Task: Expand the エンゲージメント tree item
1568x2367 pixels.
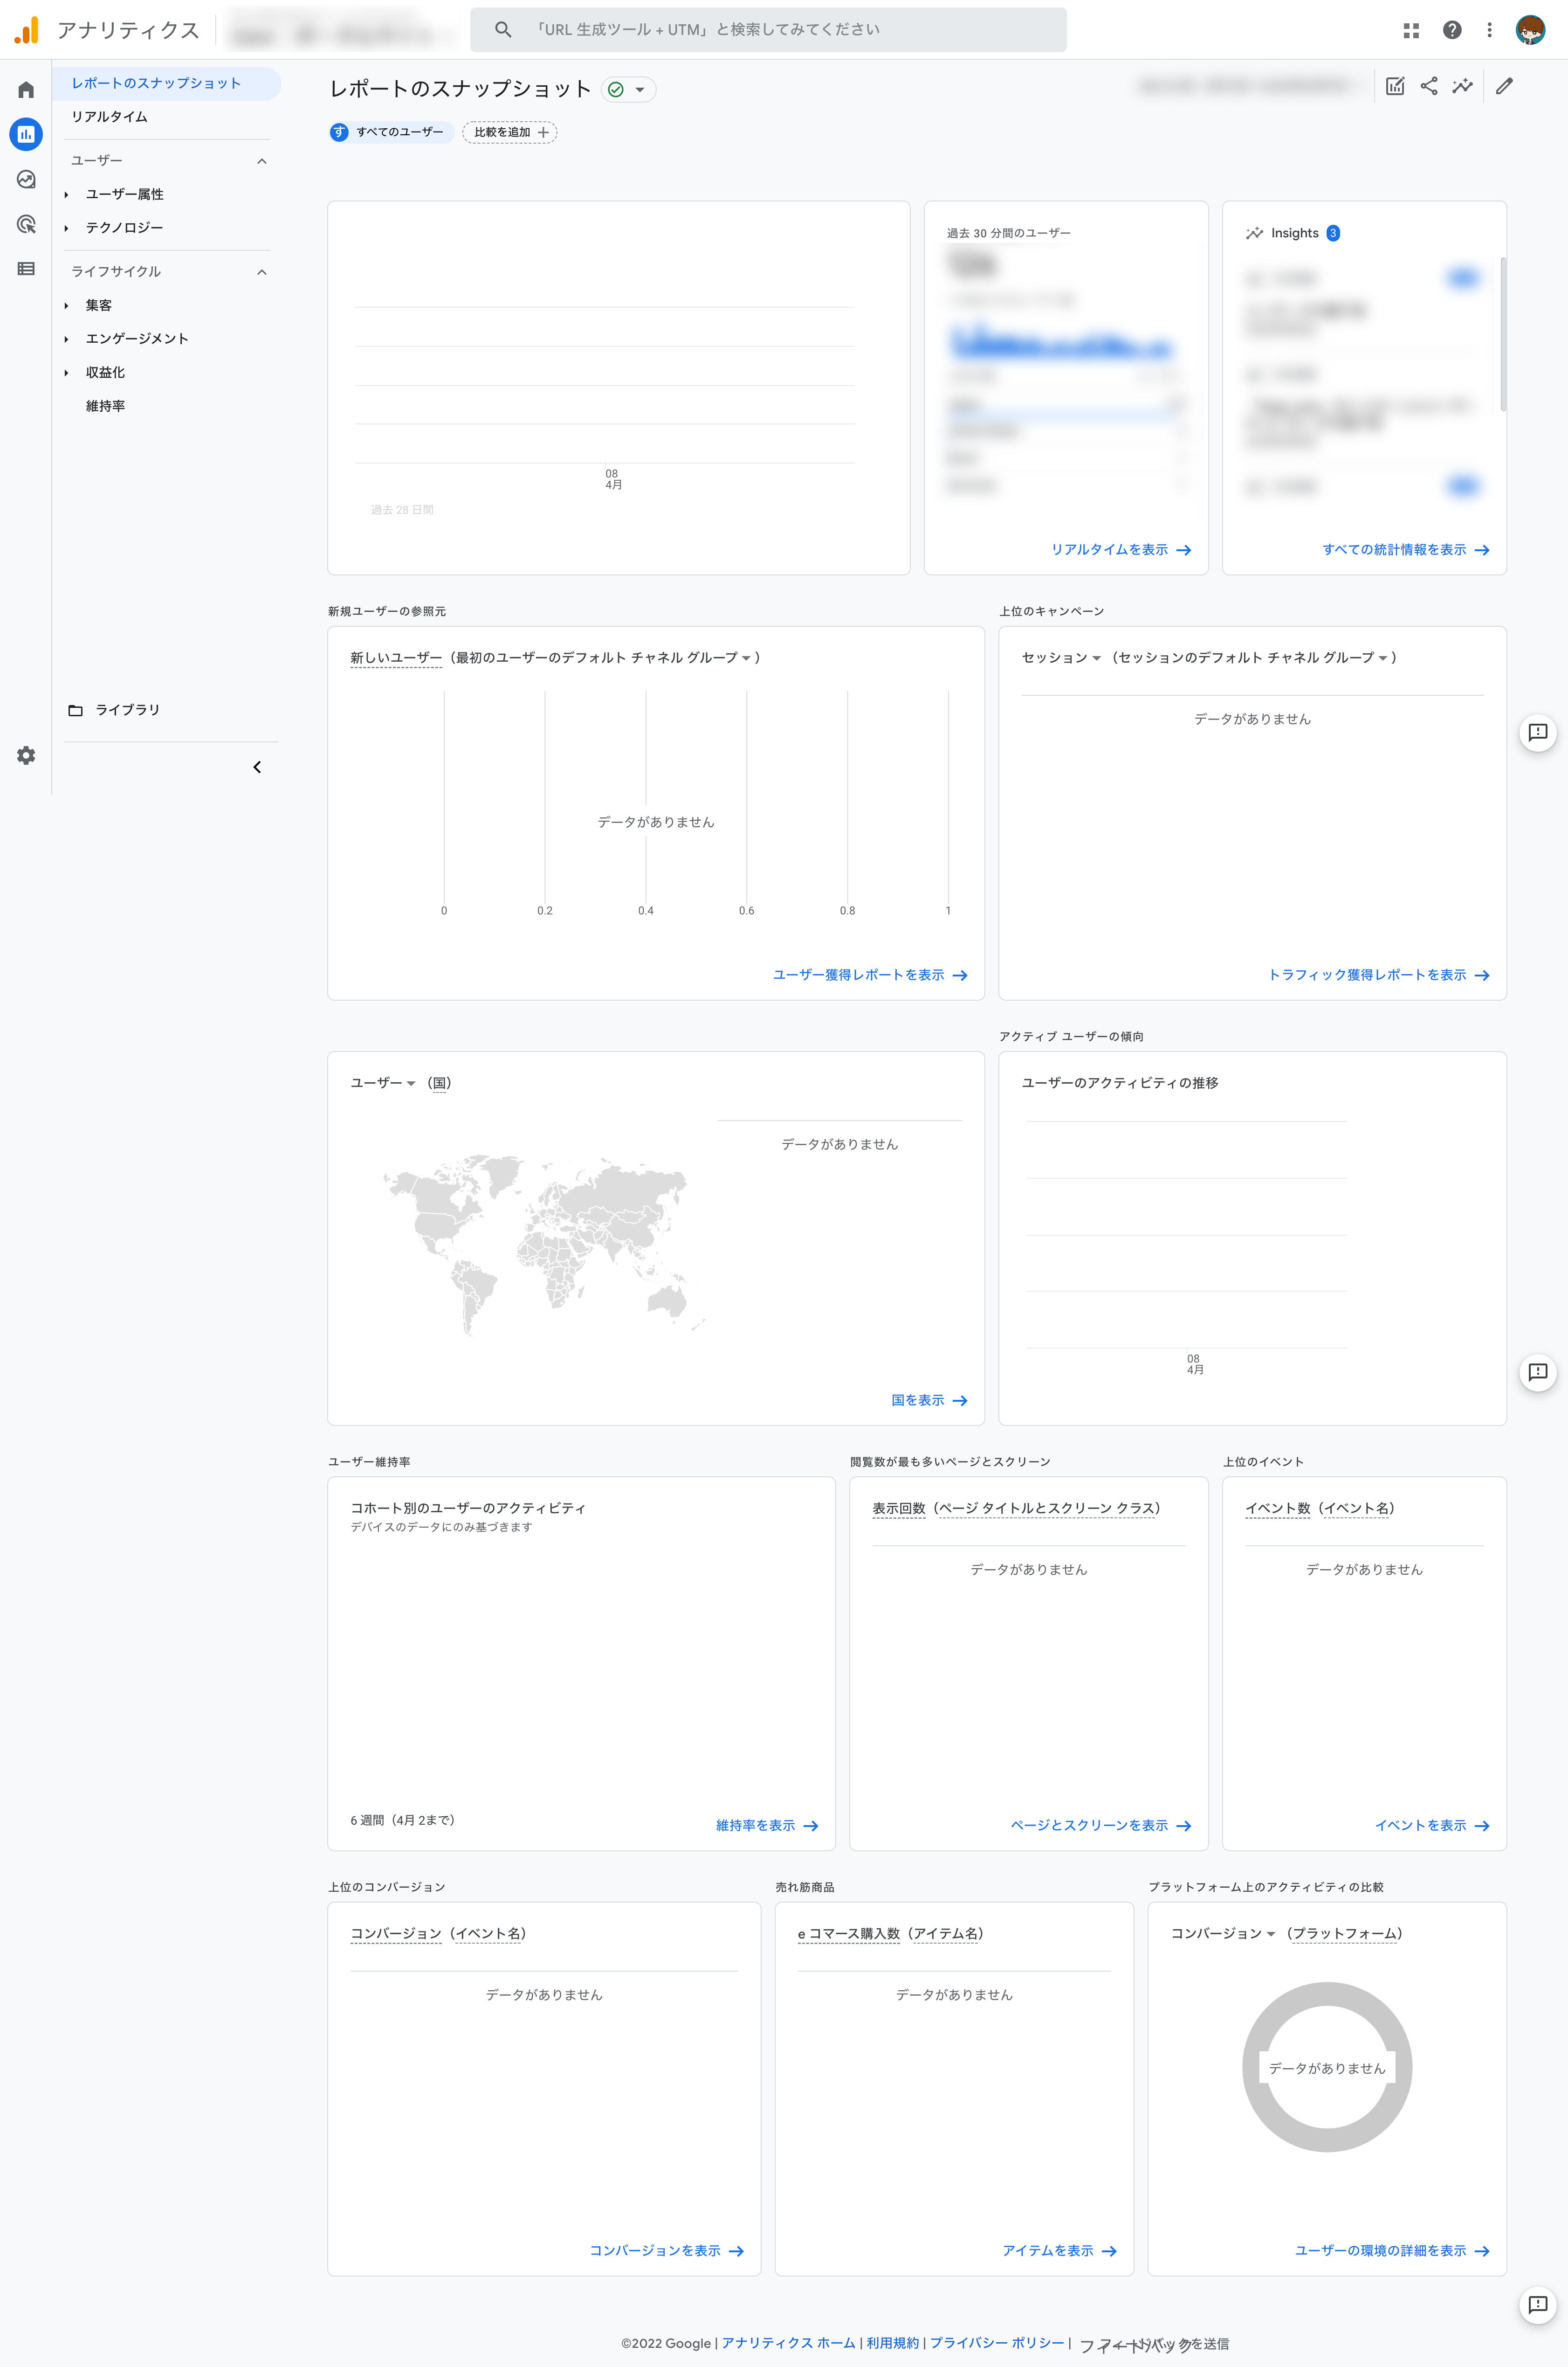Action: (66, 339)
